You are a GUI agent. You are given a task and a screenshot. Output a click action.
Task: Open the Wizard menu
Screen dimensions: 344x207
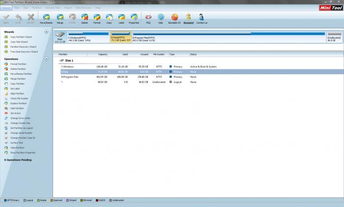68,8
